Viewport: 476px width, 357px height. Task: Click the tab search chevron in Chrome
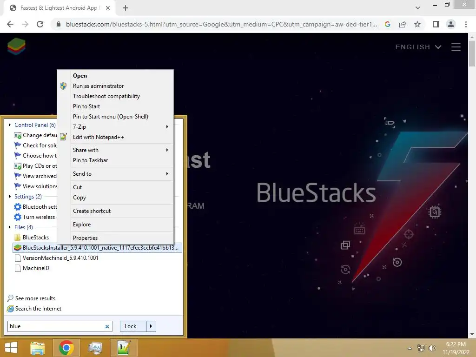[x=418, y=8]
